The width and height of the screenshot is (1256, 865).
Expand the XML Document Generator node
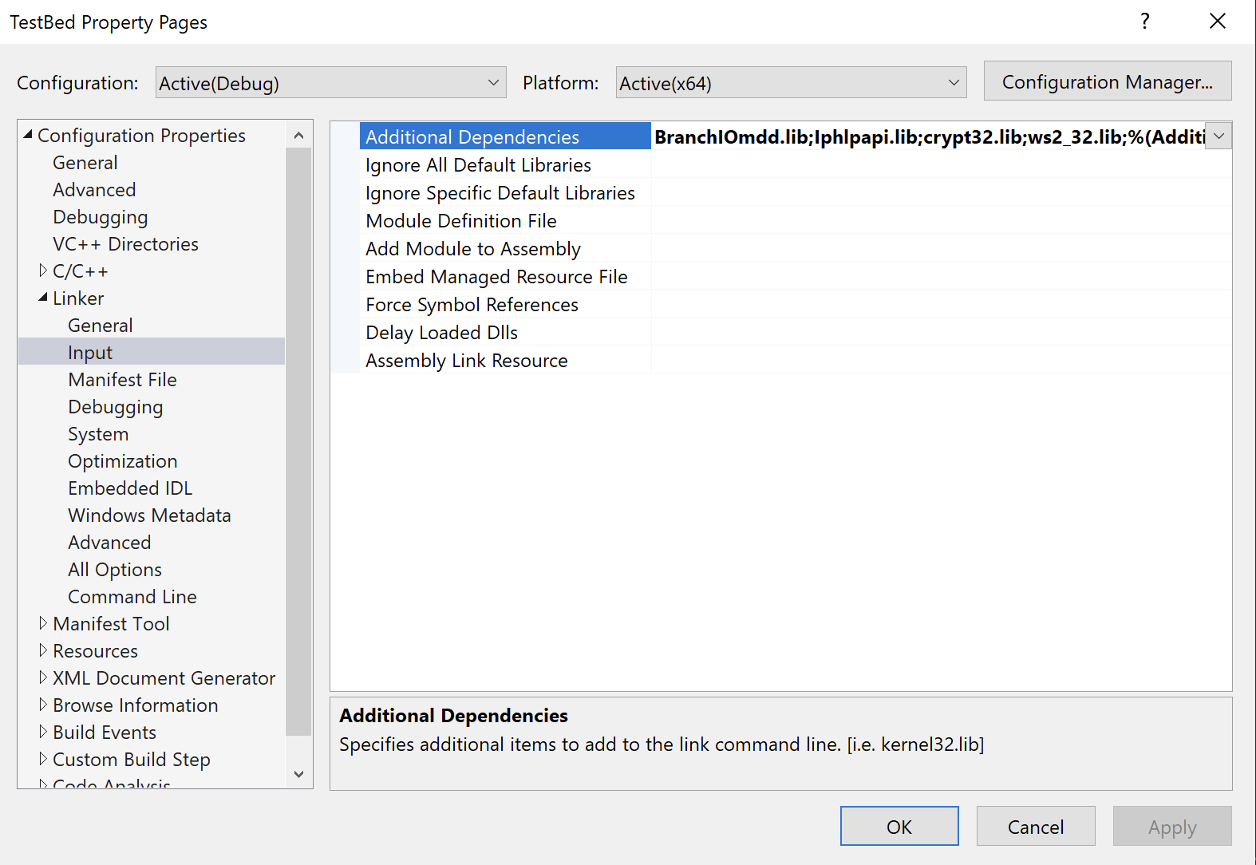pyautogui.click(x=43, y=677)
